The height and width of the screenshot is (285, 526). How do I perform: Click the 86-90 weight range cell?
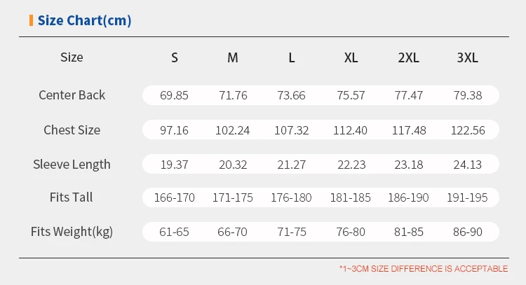point(467,232)
